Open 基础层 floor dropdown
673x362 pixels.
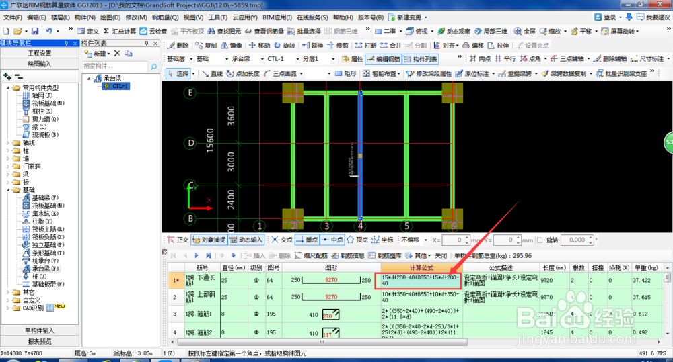tap(191, 59)
